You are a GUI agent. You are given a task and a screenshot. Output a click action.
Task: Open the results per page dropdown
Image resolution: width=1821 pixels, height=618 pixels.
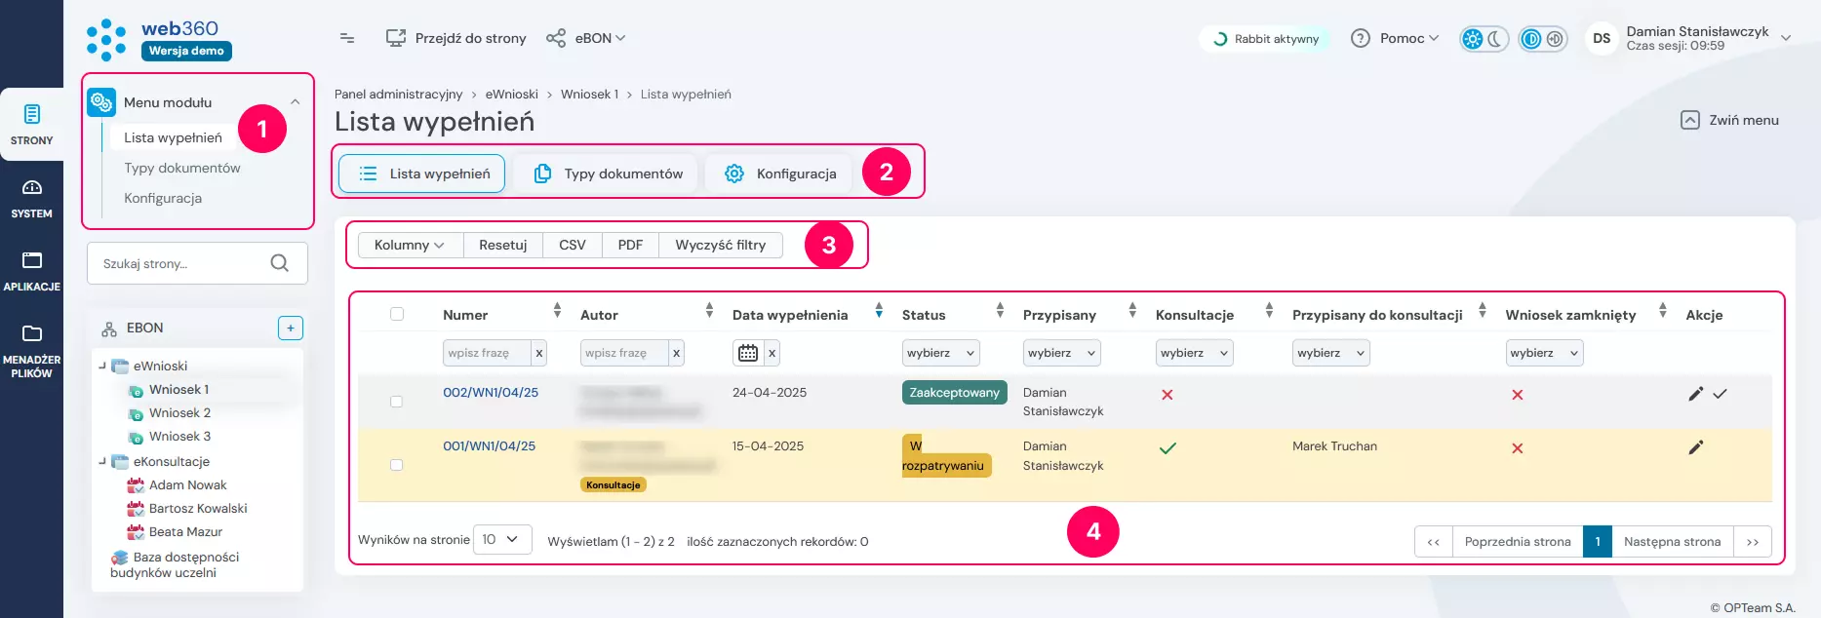pos(501,539)
